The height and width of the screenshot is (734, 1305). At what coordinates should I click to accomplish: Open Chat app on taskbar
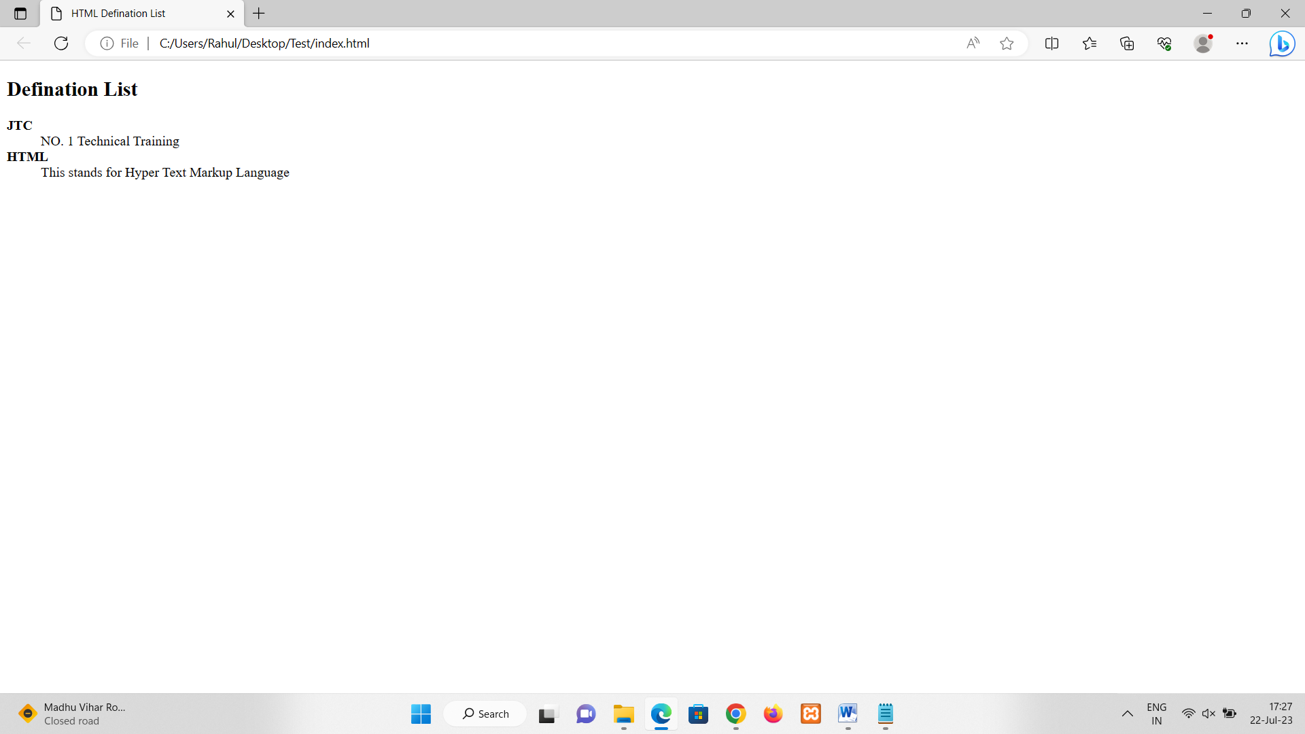coord(586,714)
